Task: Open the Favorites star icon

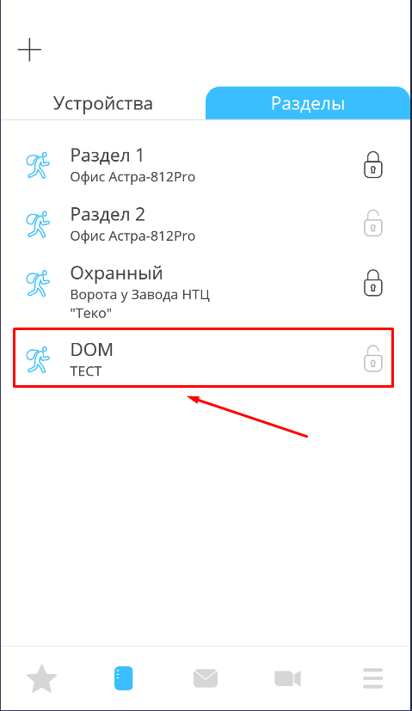Action: (x=42, y=678)
